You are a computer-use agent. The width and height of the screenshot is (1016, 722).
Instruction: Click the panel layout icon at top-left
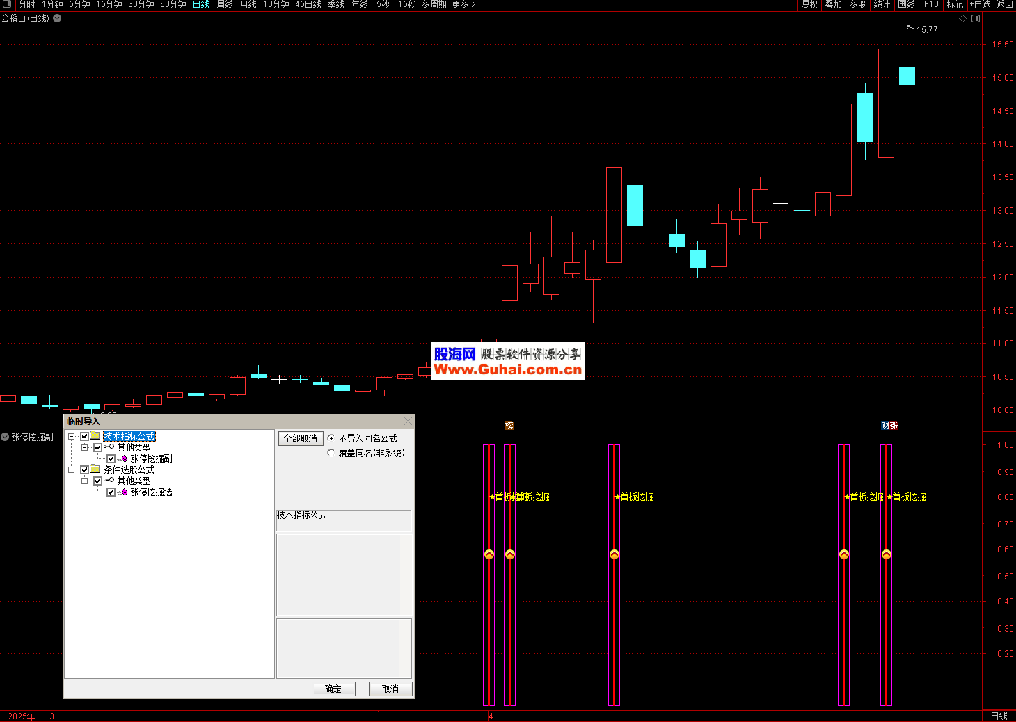pyautogui.click(x=7, y=4)
